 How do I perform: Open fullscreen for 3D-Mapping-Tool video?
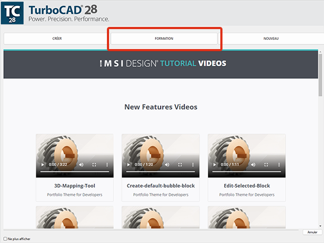[94, 164]
